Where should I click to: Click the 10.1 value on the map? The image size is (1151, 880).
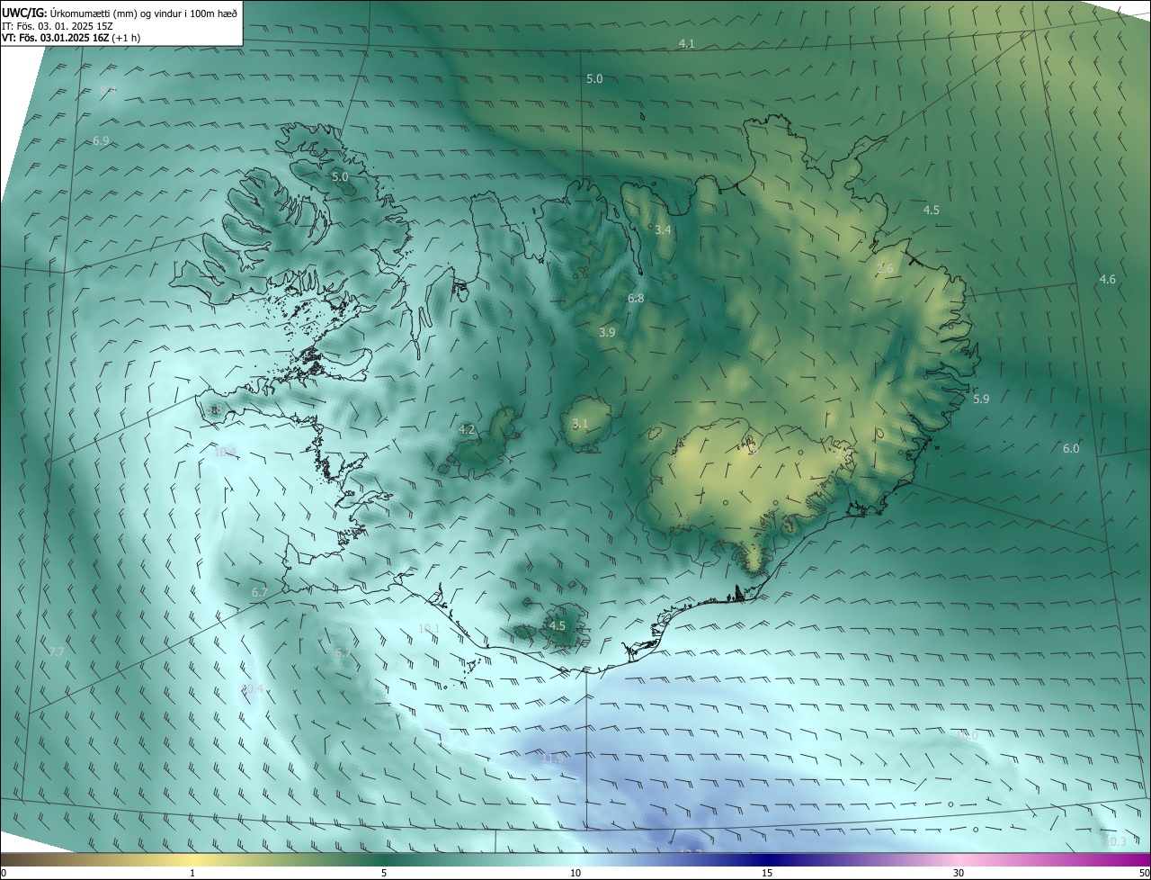(x=429, y=628)
